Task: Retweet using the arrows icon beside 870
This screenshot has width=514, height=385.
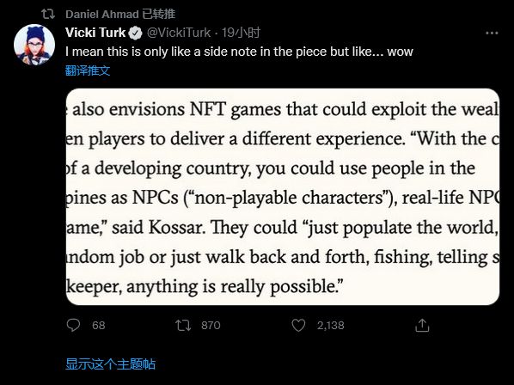Action: [x=183, y=326]
